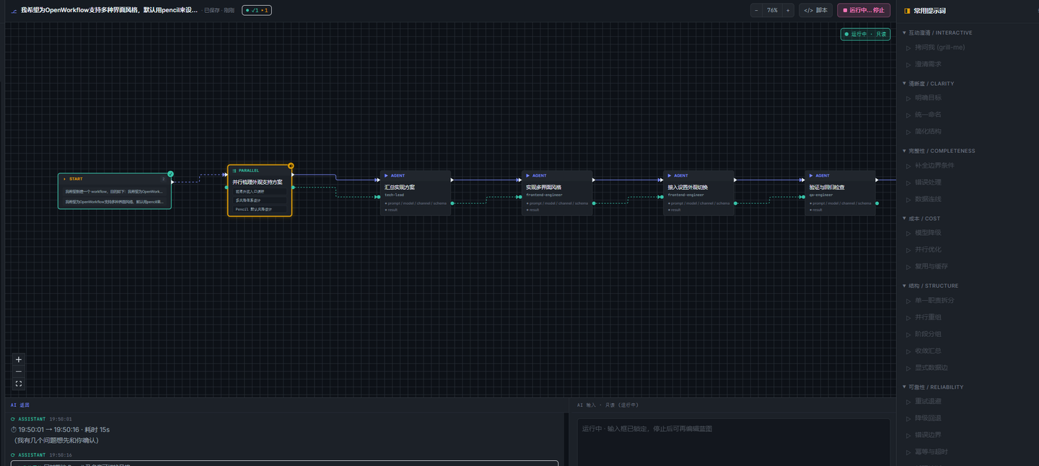Screen dimensions: 1039x466
Task: Click the qa-engineer role label
Action: tap(821, 195)
